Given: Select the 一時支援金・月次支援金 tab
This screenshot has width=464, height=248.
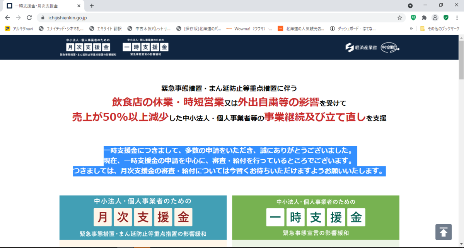Looking at the screenshot, I should 43,6.
